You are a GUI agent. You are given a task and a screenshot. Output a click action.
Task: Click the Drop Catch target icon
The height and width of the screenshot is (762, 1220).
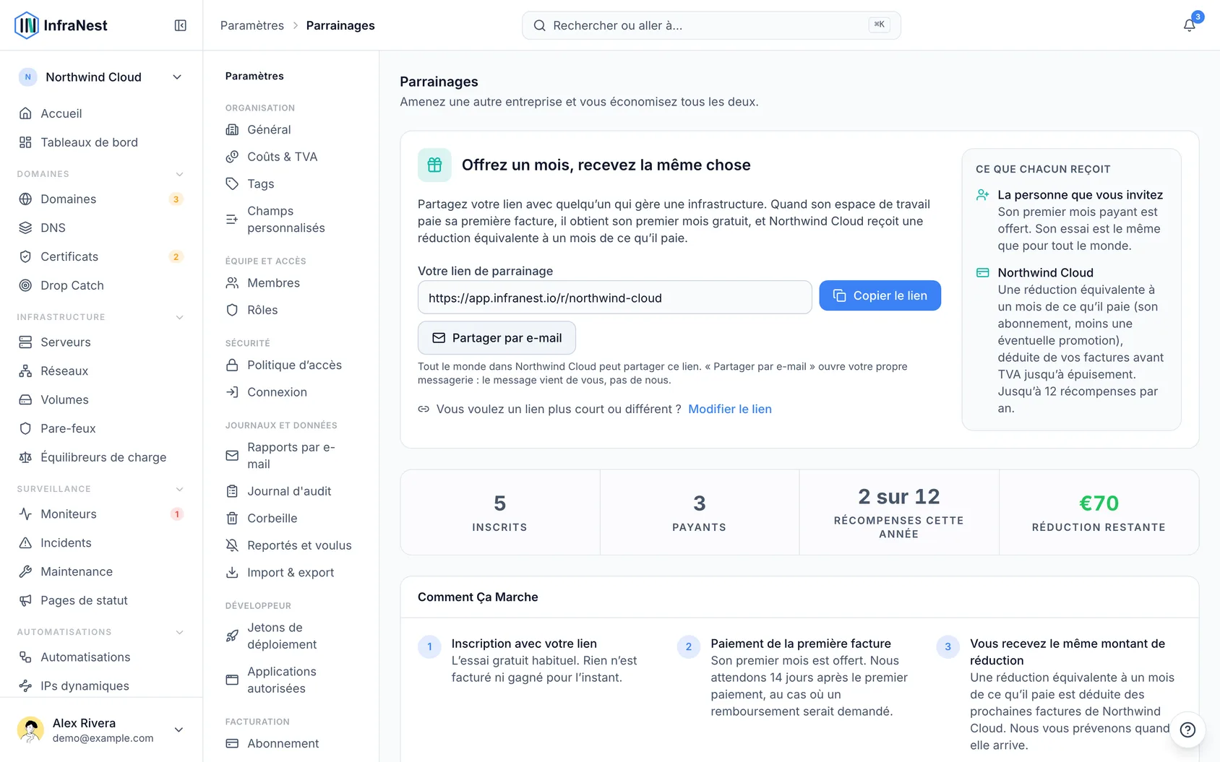(25, 285)
